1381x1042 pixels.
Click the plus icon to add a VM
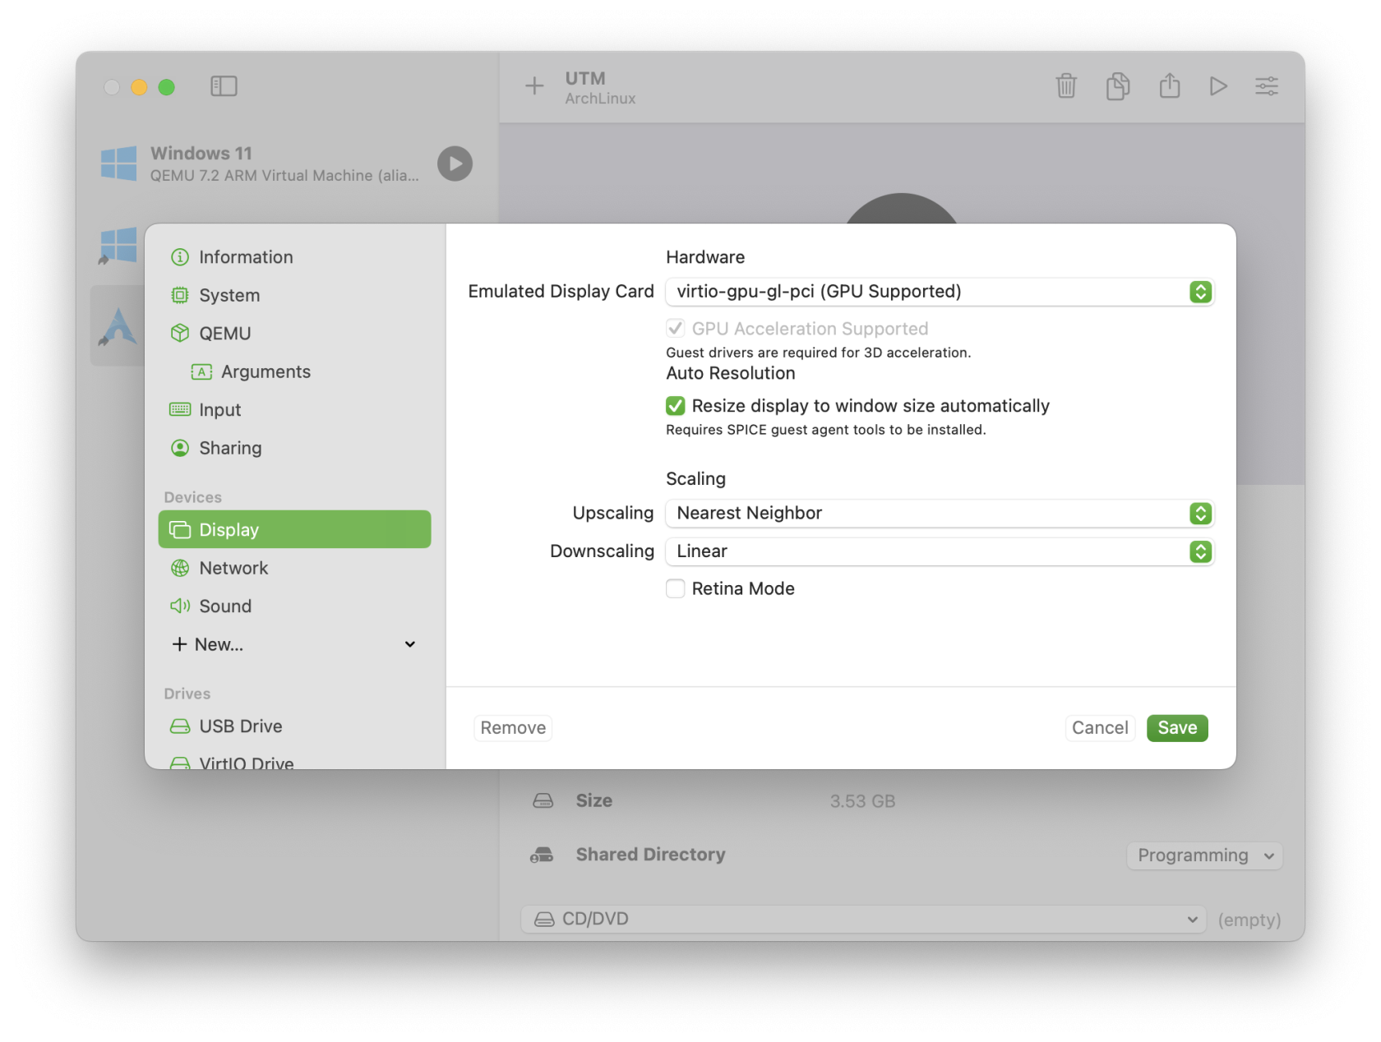click(x=534, y=85)
